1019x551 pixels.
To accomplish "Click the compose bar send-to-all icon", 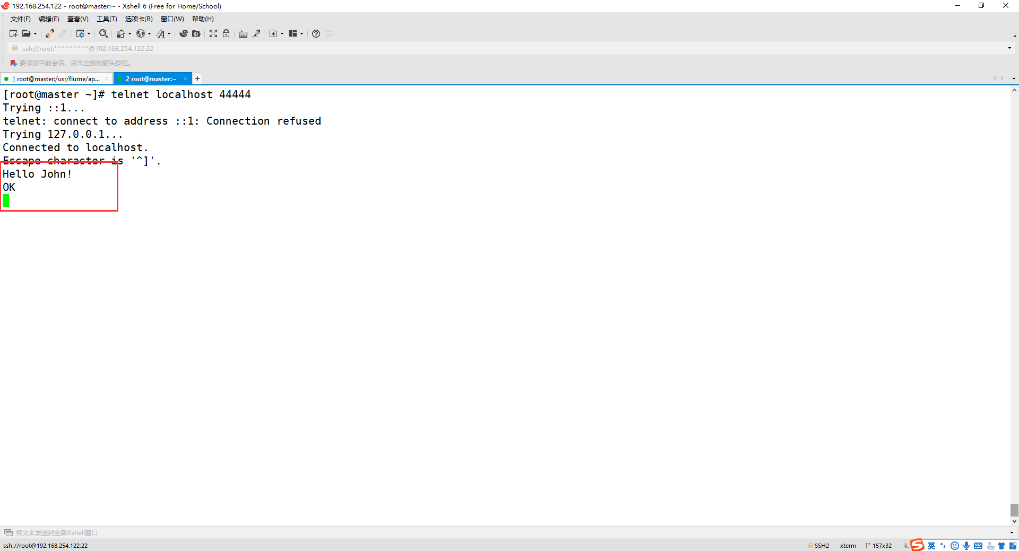I will click(x=8, y=532).
